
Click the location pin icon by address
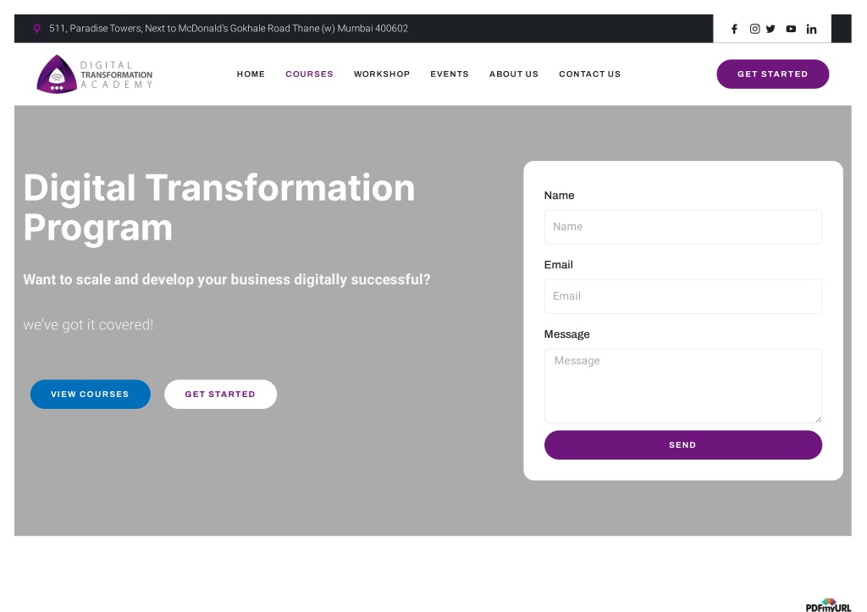coord(37,28)
